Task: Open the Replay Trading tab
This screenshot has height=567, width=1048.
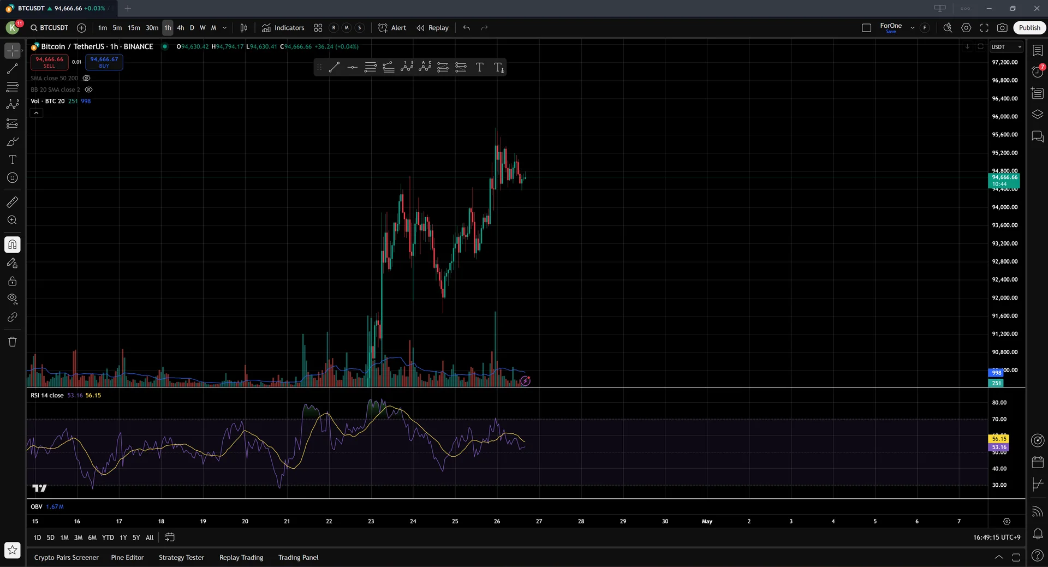Action: [x=241, y=557]
